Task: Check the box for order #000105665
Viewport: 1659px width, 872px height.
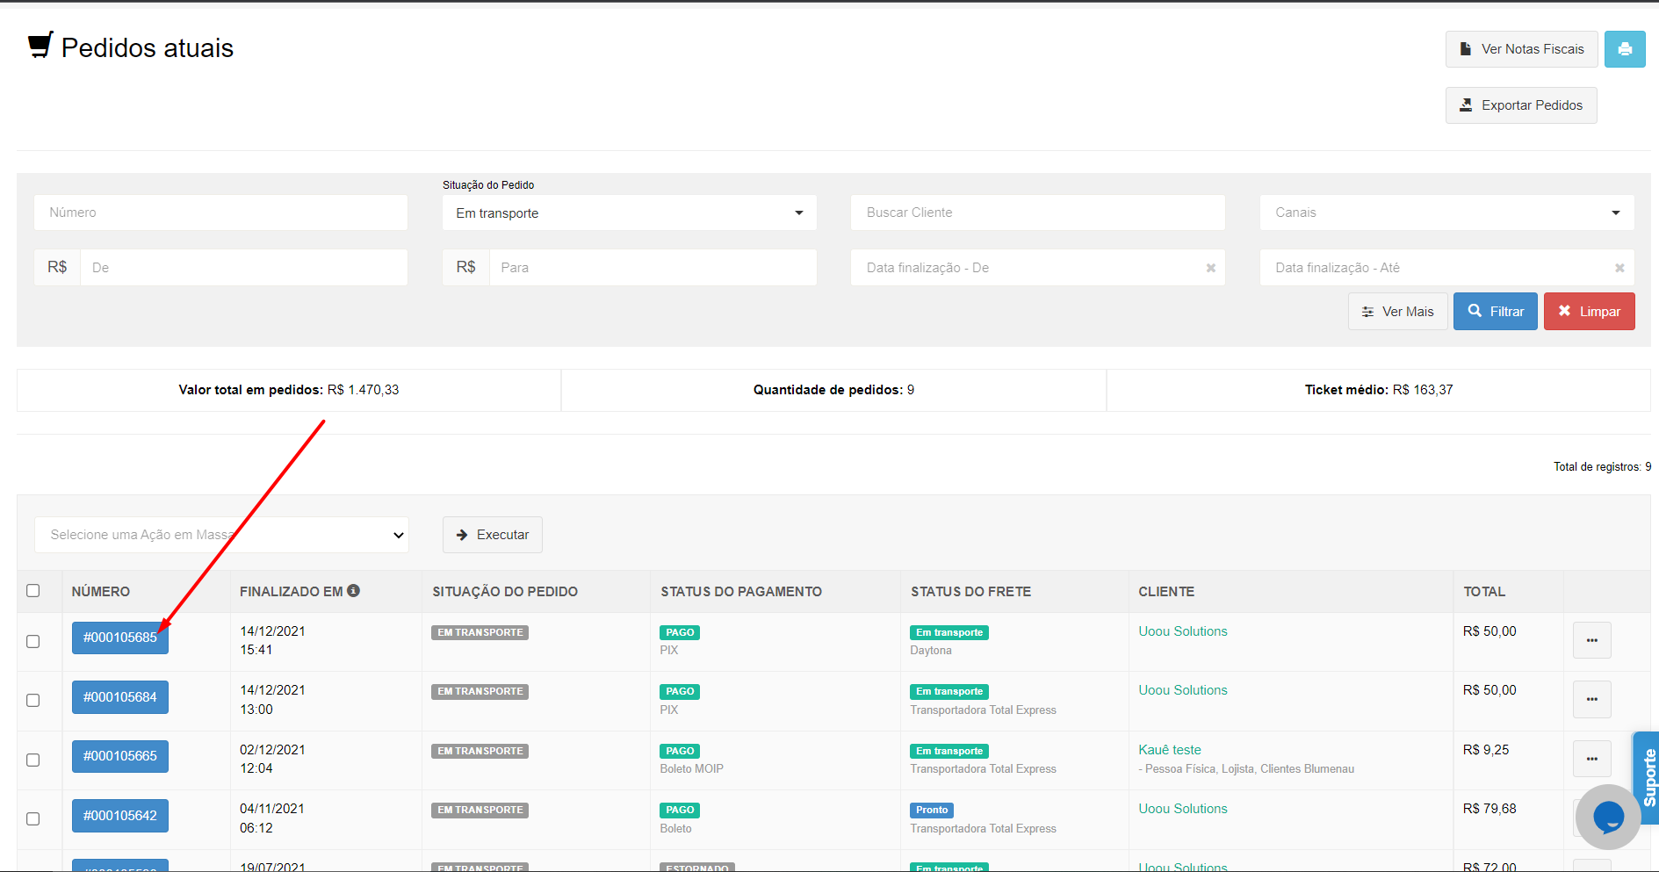Action: pyautogui.click(x=33, y=760)
